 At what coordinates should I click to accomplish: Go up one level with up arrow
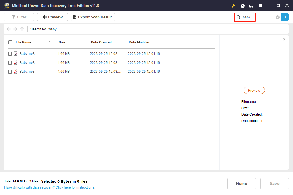pos(22,29)
